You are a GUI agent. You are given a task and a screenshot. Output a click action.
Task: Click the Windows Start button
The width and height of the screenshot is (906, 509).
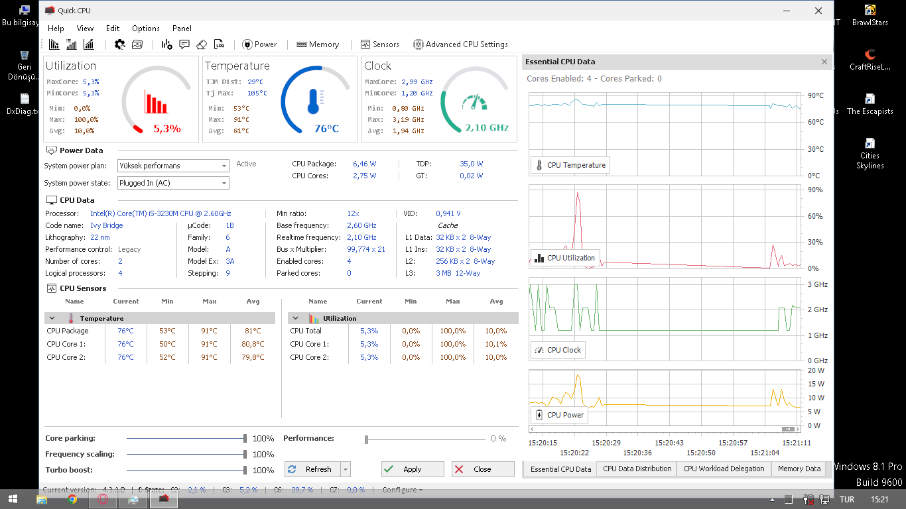(x=13, y=499)
